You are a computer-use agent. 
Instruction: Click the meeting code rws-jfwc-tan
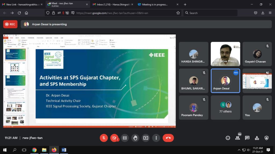click(x=32, y=138)
